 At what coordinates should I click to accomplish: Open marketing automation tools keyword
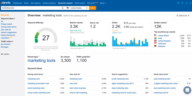38,83
